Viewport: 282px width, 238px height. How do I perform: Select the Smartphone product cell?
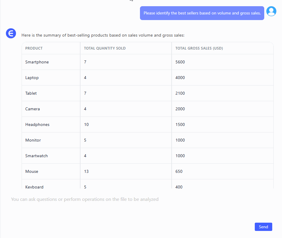37,62
